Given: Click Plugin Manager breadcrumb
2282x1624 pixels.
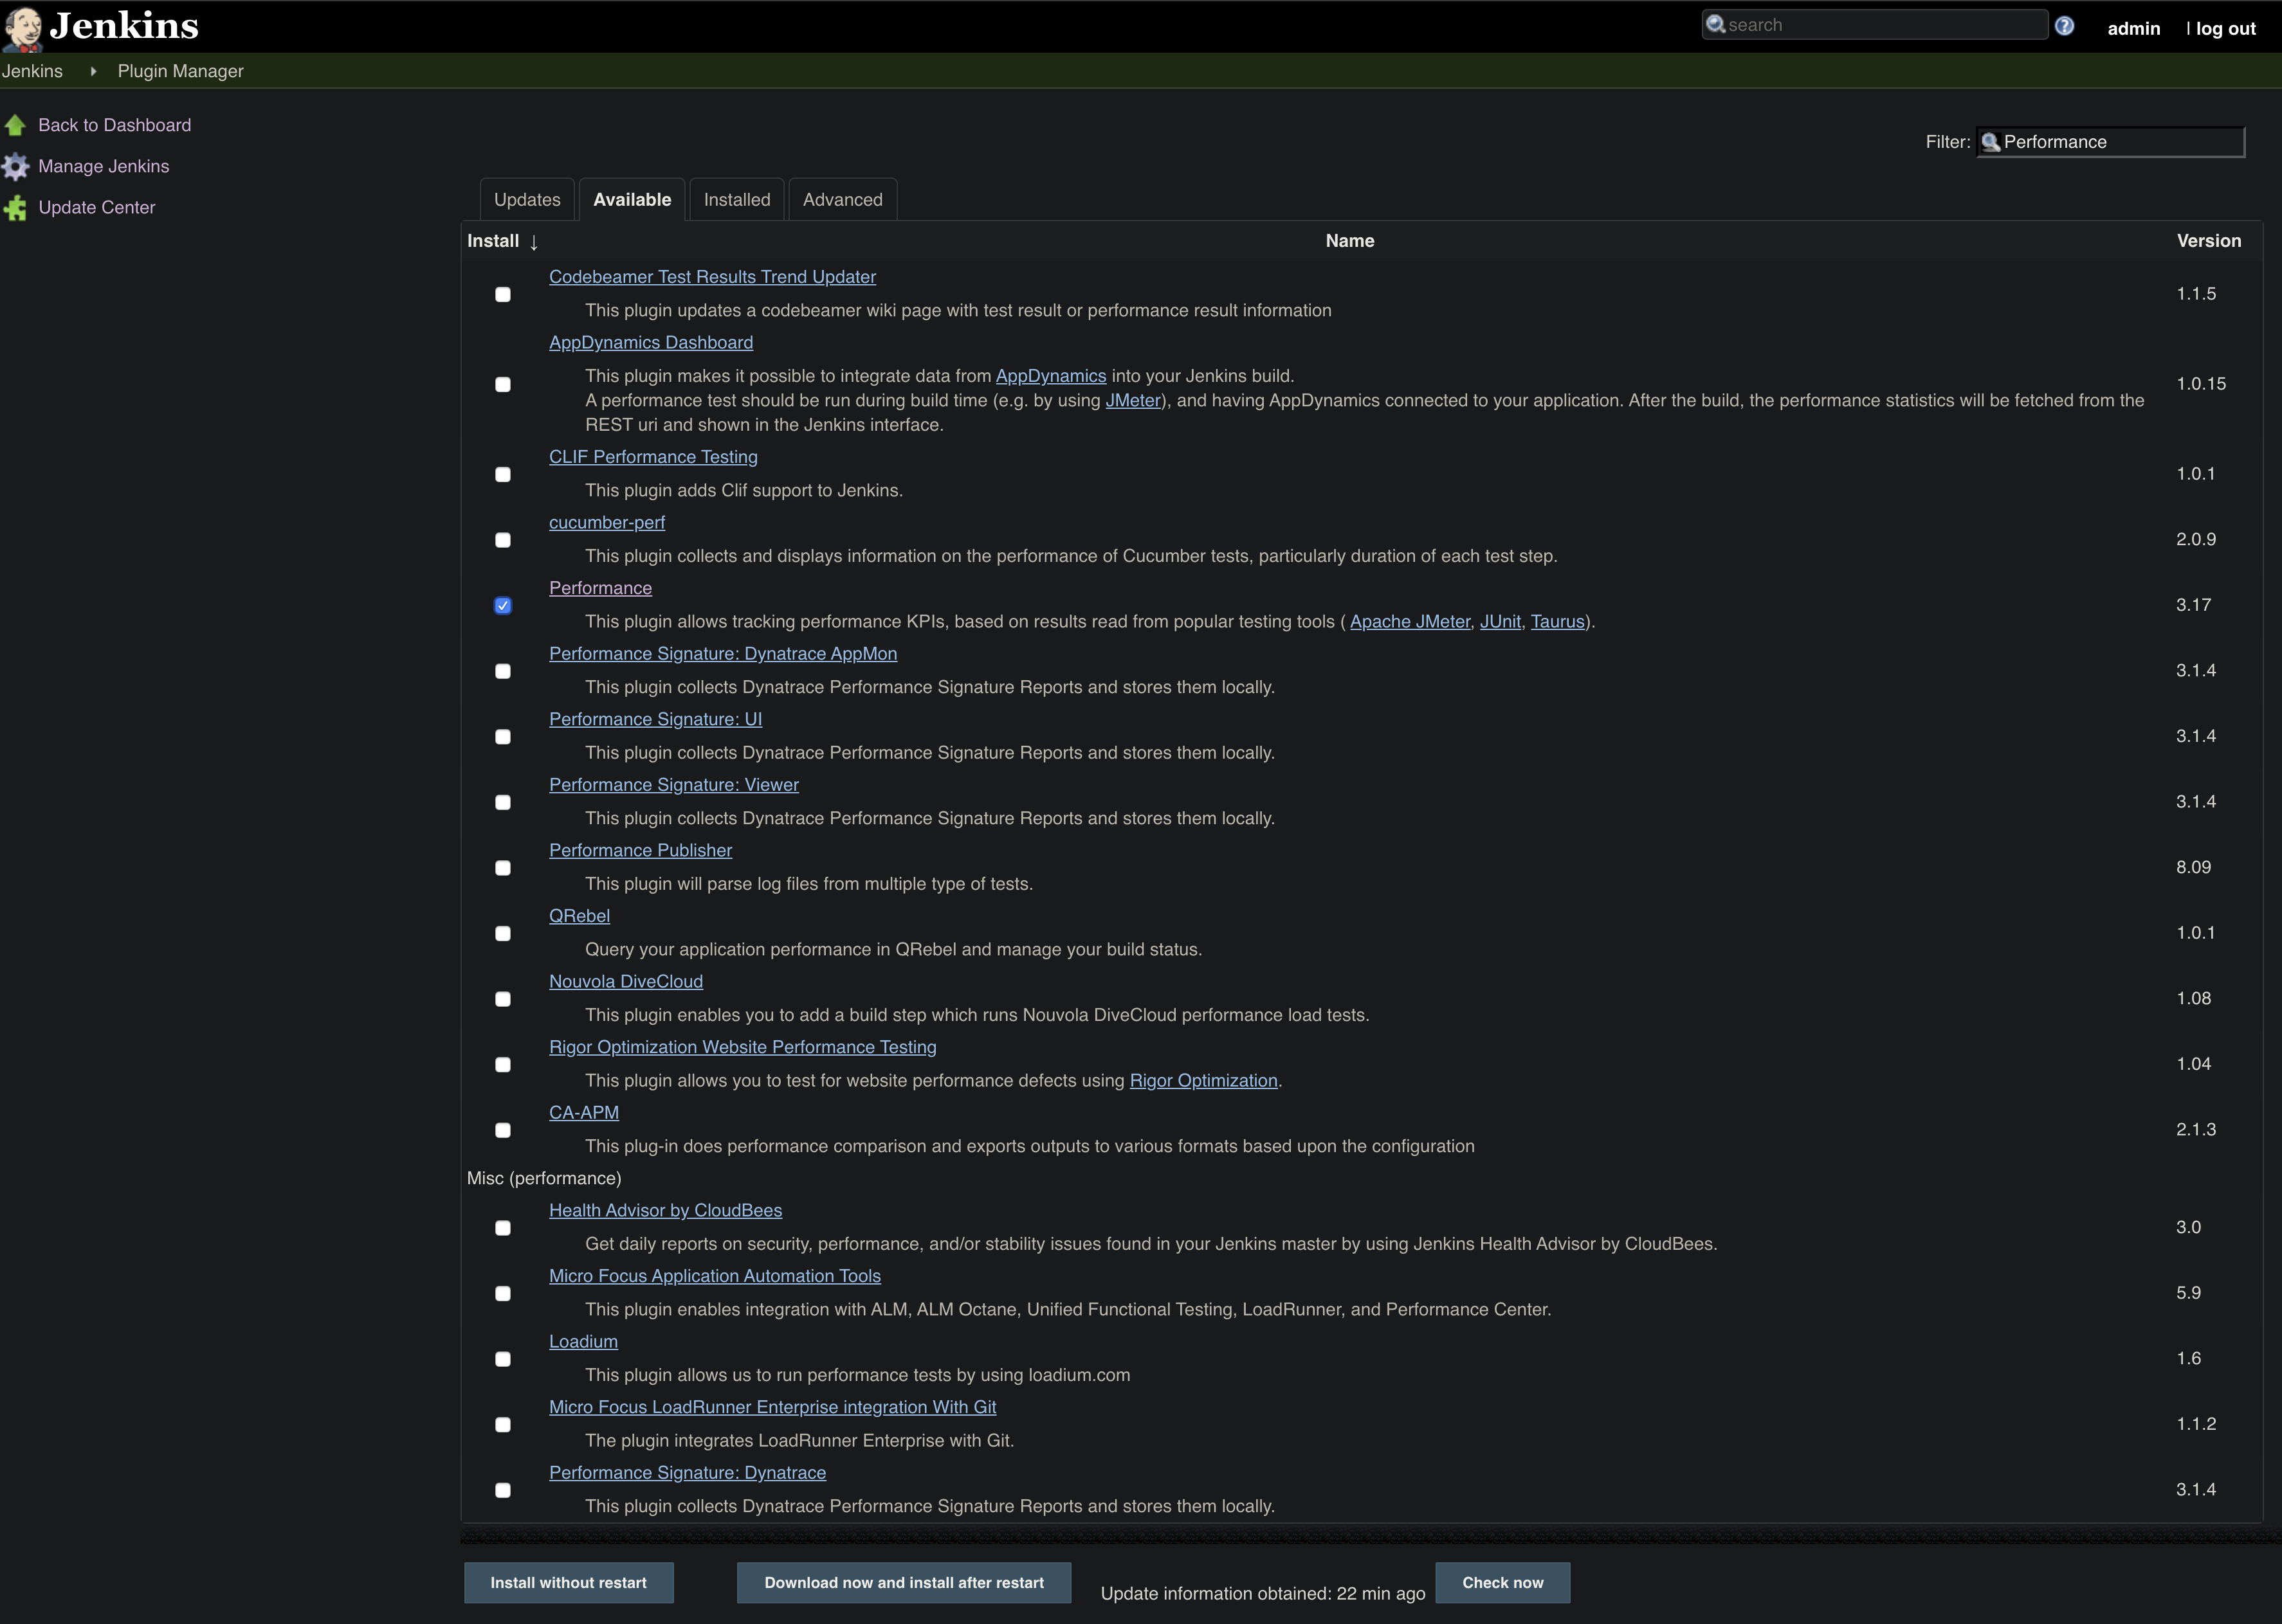Looking at the screenshot, I should click(181, 71).
